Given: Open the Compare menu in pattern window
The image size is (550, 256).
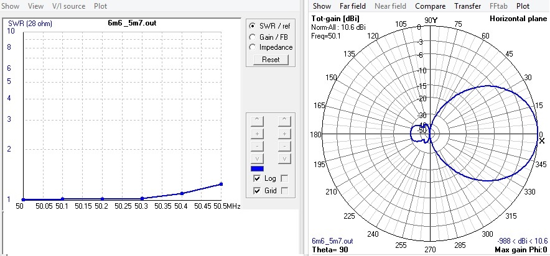Looking at the screenshot, I should (430, 6).
